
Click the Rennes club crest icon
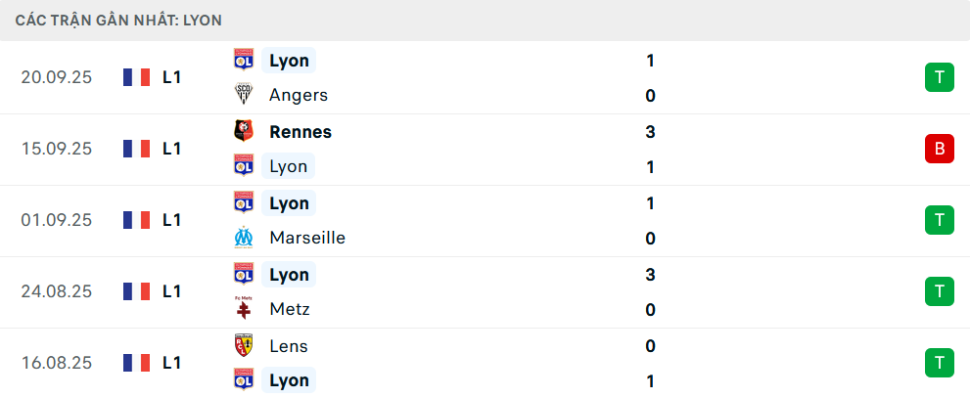point(244,131)
